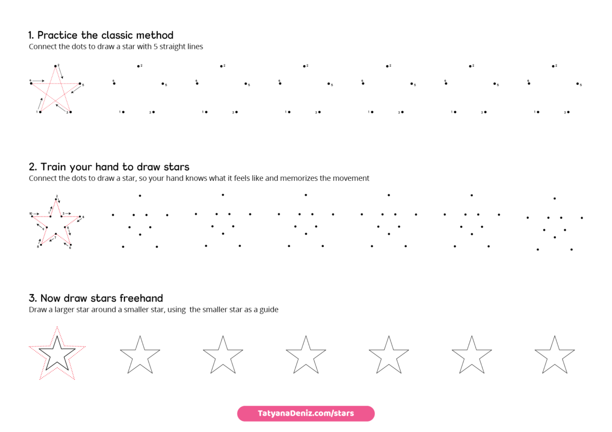Click the "Draw a larger star around a smaller star" instruction
Image resolution: width=612 pixels, height=432 pixels.
(154, 309)
